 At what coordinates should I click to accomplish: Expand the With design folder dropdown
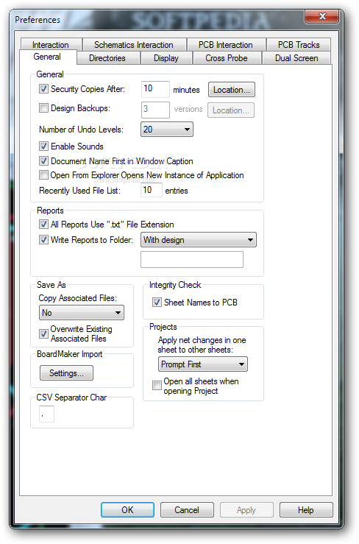(199, 240)
